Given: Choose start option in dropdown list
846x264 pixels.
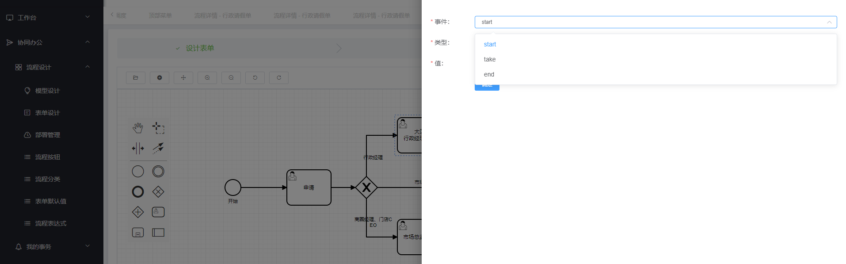Looking at the screenshot, I should pyautogui.click(x=656, y=44).
